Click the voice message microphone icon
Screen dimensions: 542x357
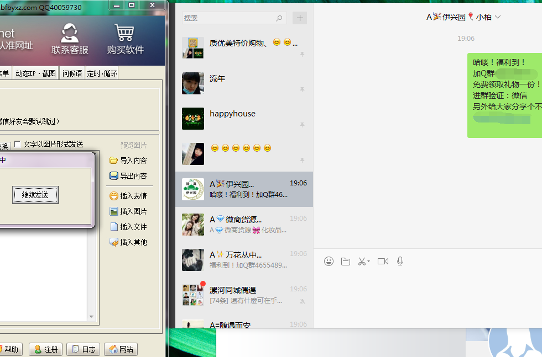click(400, 261)
